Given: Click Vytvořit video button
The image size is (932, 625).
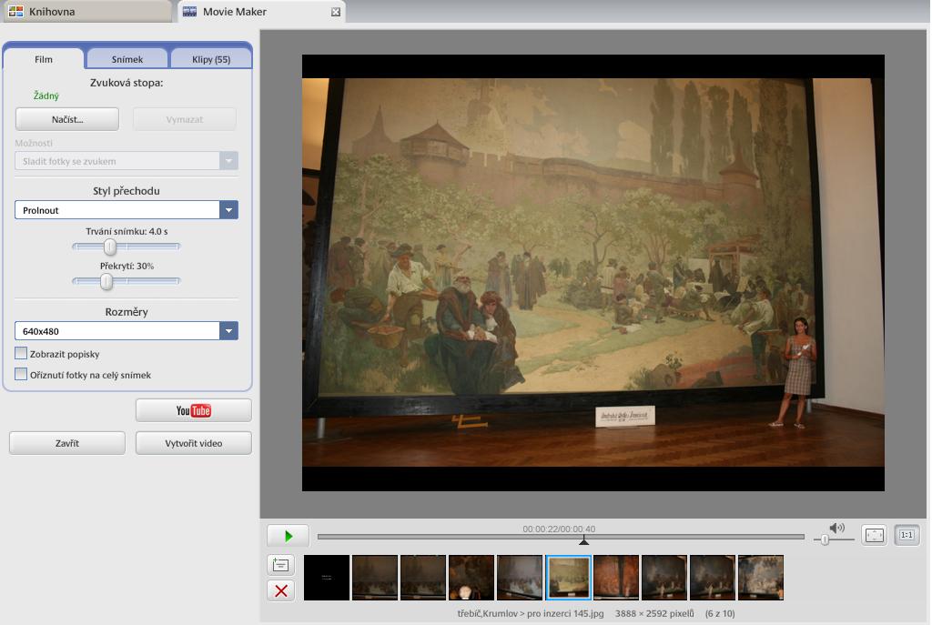Looking at the screenshot, I should [194, 443].
